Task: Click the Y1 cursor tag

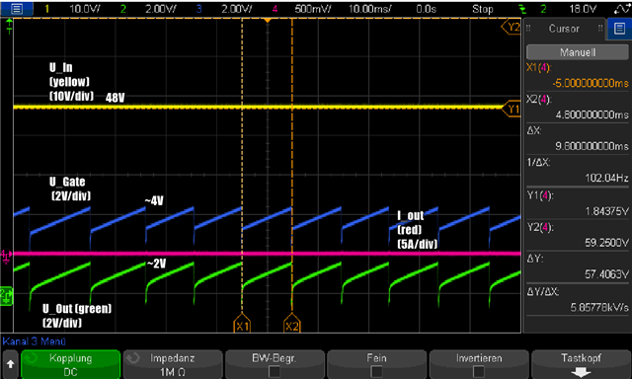Action: click(512, 110)
